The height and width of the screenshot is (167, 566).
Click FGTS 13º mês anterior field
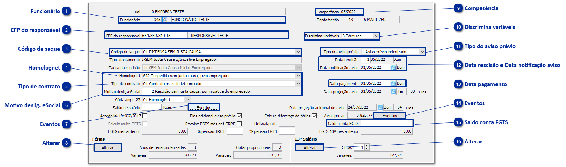[387, 131]
